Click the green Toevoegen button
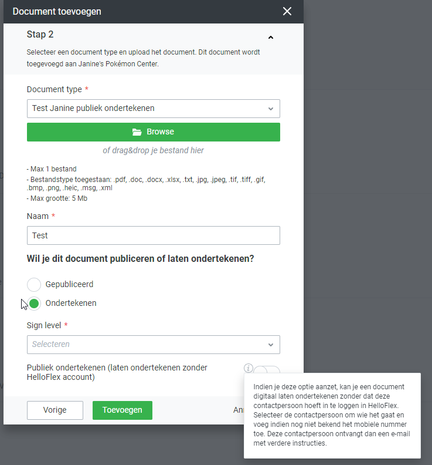Screen dimensions: 432x465 pyautogui.click(x=123, y=410)
